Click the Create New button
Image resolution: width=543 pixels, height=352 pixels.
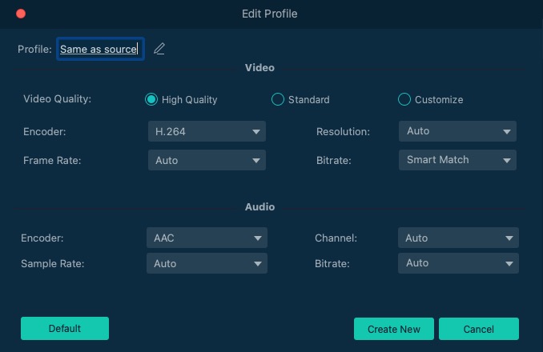point(394,329)
